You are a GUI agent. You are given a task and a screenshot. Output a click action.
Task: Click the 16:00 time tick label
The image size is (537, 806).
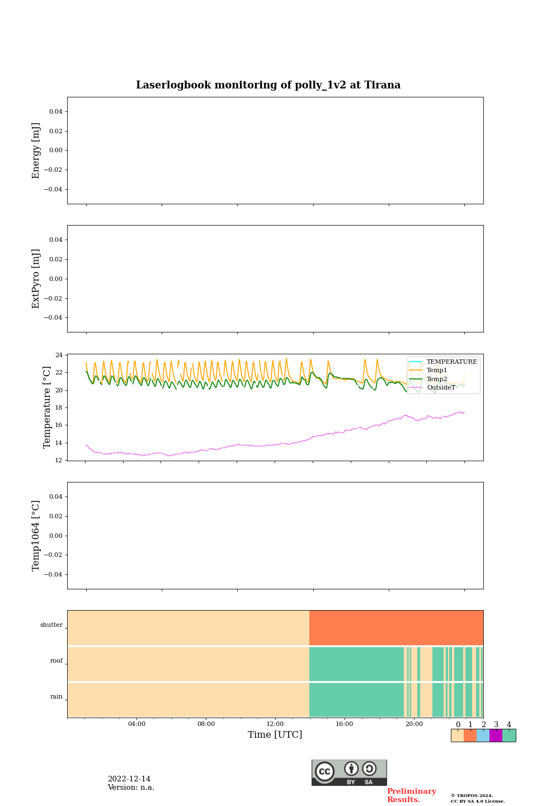pyautogui.click(x=345, y=724)
